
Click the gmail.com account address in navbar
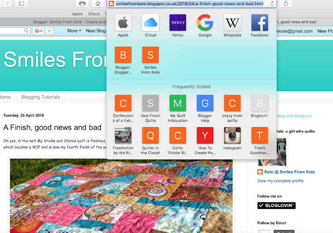pyautogui.click(x=294, y=31)
